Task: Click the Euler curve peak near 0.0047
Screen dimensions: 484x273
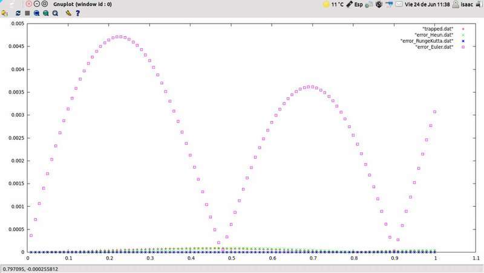Action: point(120,37)
